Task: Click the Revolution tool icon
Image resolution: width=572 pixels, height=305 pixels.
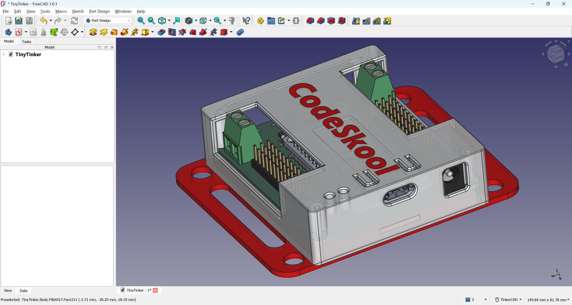Action: point(103,32)
